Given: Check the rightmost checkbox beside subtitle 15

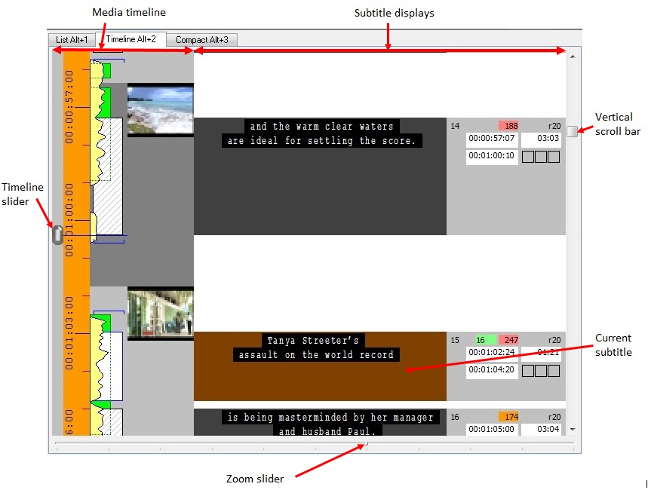Looking at the screenshot, I should [554, 370].
